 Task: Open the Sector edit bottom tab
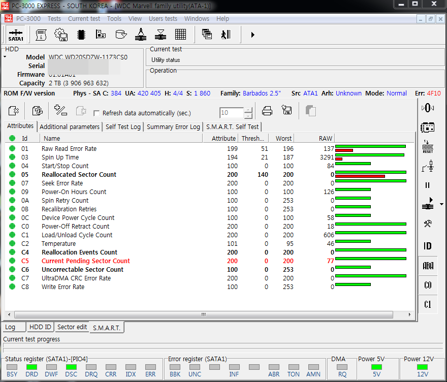(72, 327)
